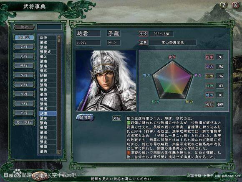
Task: Click the scroll-up arrow of the officer list
Action: pyautogui.click(x=59, y=37)
